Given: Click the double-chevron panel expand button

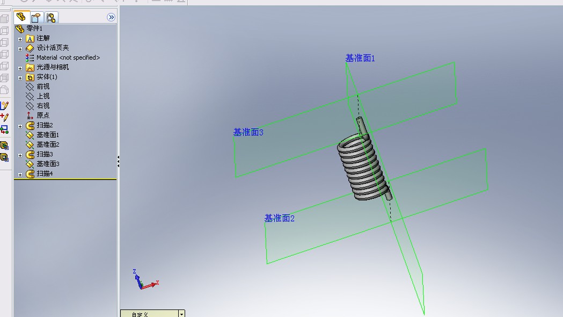Looking at the screenshot, I should click(x=111, y=17).
